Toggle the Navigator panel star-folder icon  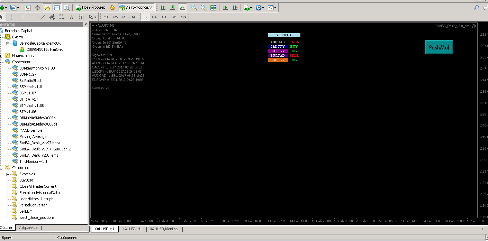coord(47,7)
